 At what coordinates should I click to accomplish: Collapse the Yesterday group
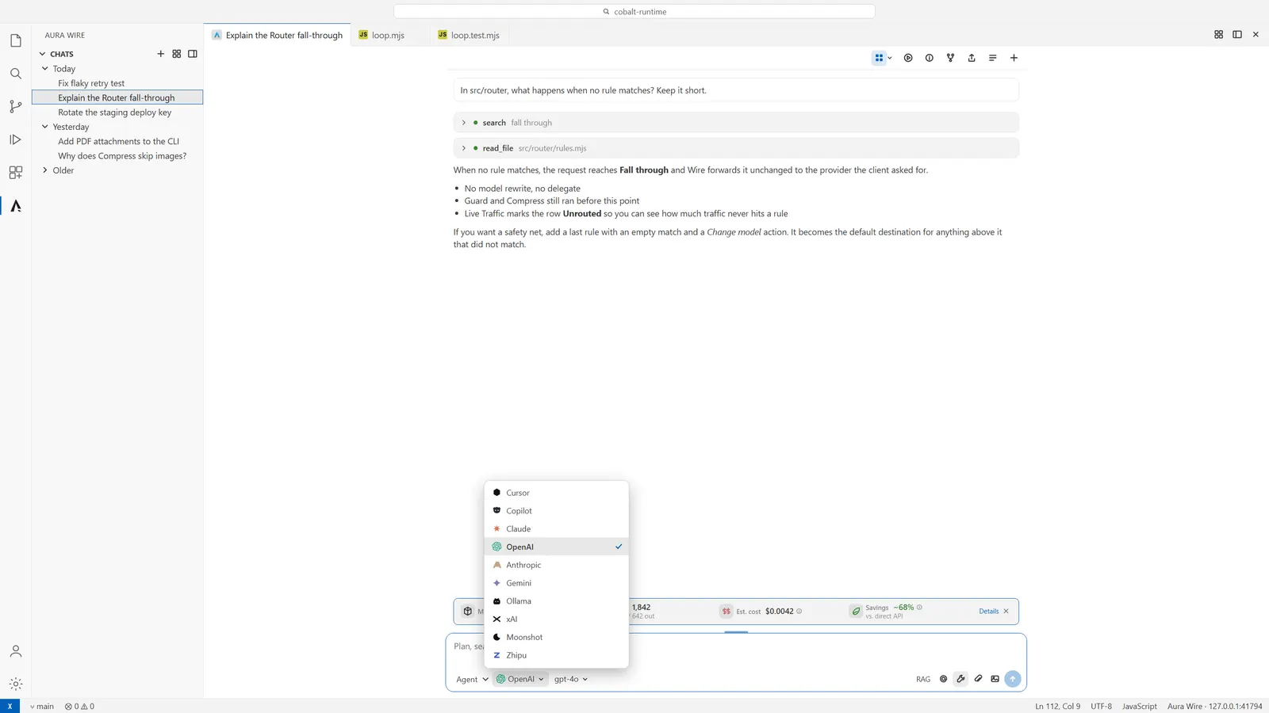point(45,127)
